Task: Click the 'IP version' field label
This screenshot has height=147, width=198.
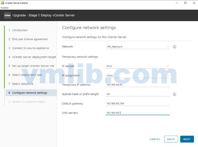Action: 68,66
